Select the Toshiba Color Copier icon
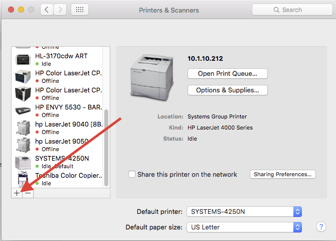Image resolution: width=336 pixels, height=241 pixels. pos(23,179)
